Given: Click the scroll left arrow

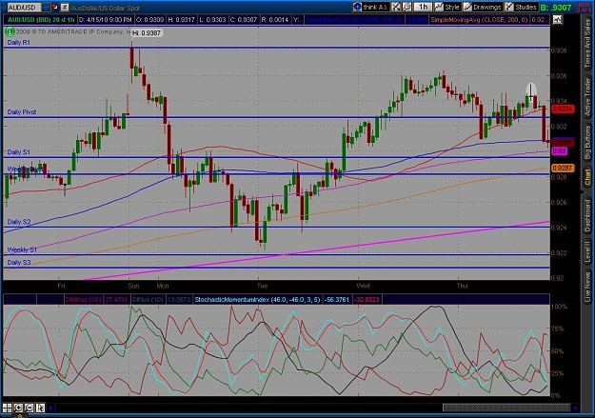Looking at the screenshot, I should click(x=50, y=408).
